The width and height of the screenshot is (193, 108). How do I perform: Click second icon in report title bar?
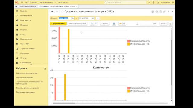click(157, 11)
